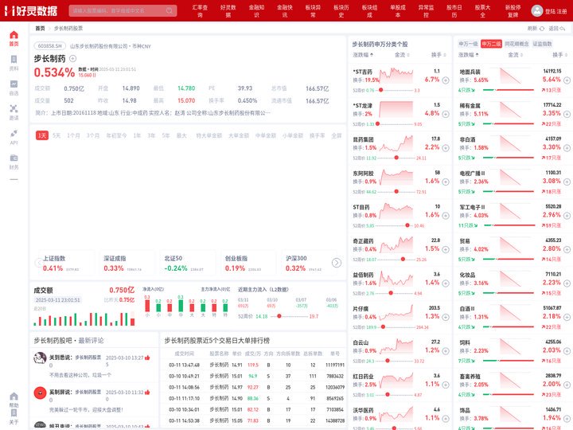Click *ST吉药 52-week price slider dot

click(380, 90)
